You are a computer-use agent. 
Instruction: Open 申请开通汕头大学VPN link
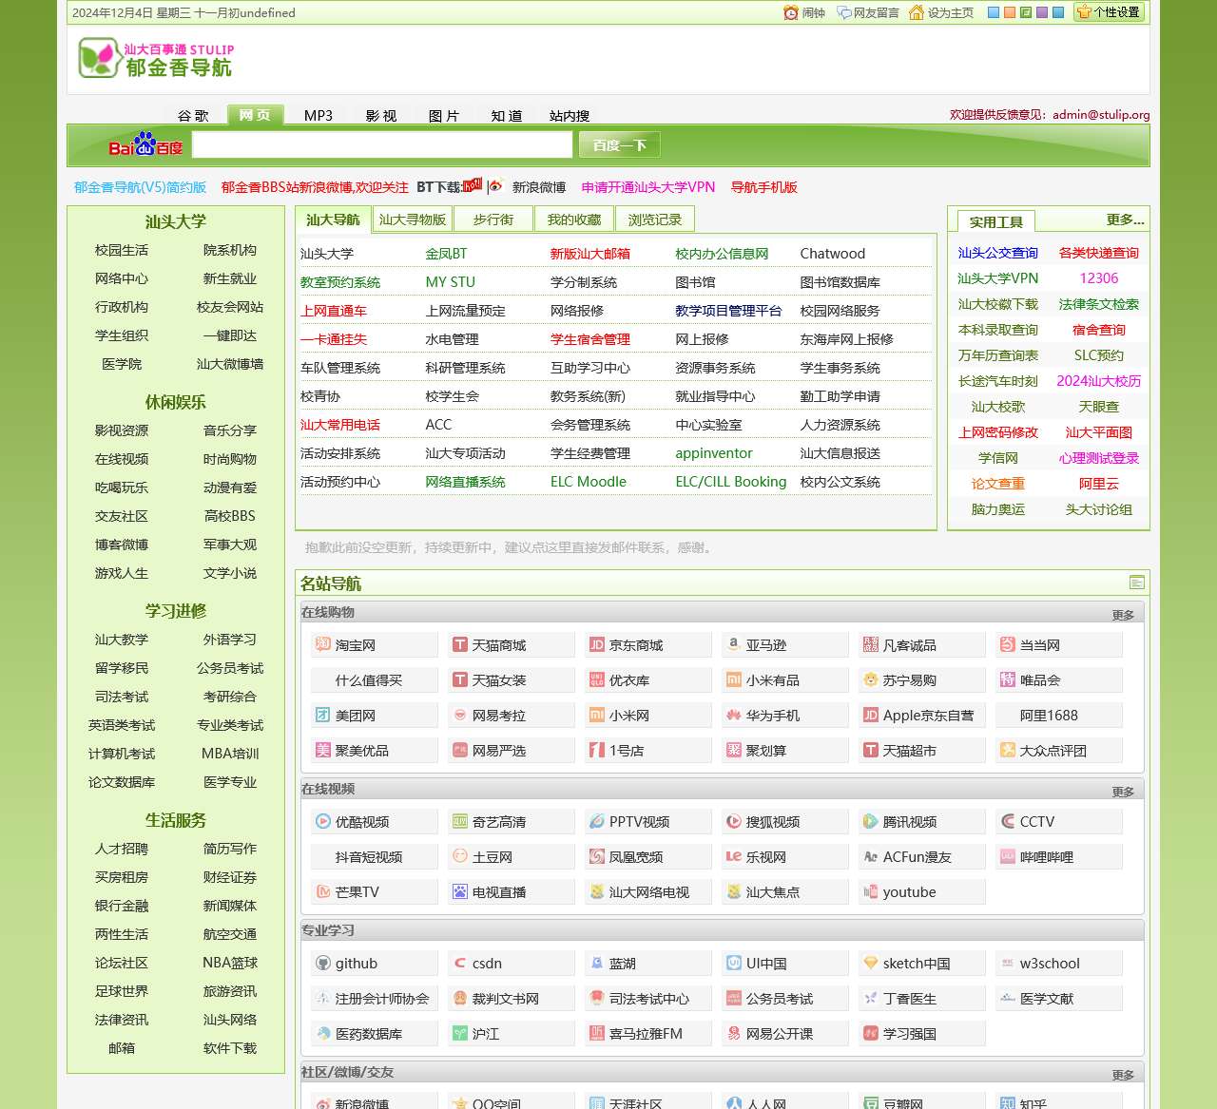pos(648,187)
